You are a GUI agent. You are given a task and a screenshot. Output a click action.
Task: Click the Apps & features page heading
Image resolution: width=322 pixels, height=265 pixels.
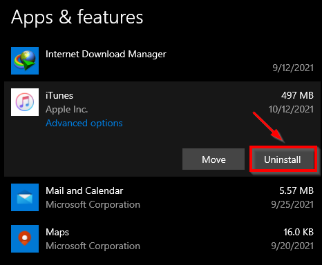click(x=77, y=17)
